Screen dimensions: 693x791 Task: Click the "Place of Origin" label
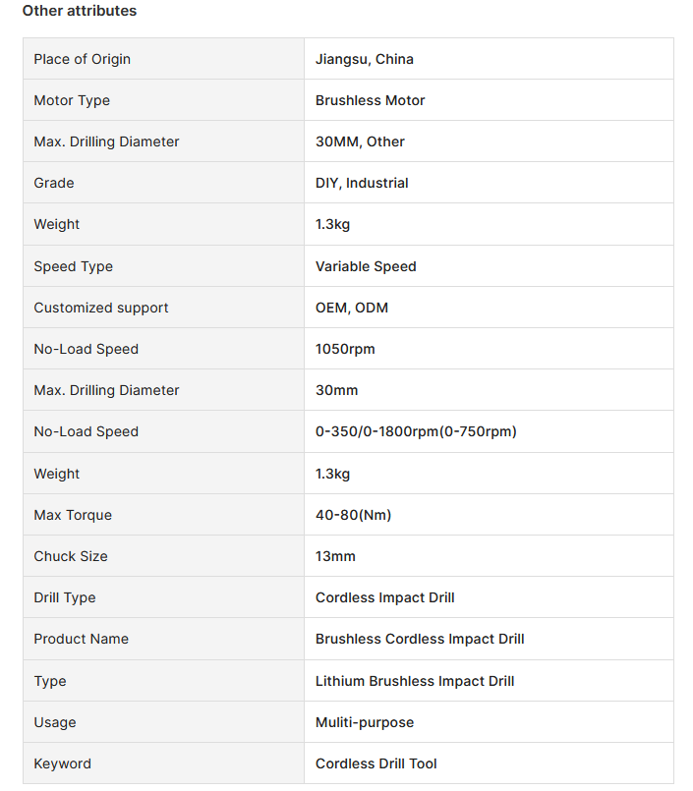click(82, 59)
